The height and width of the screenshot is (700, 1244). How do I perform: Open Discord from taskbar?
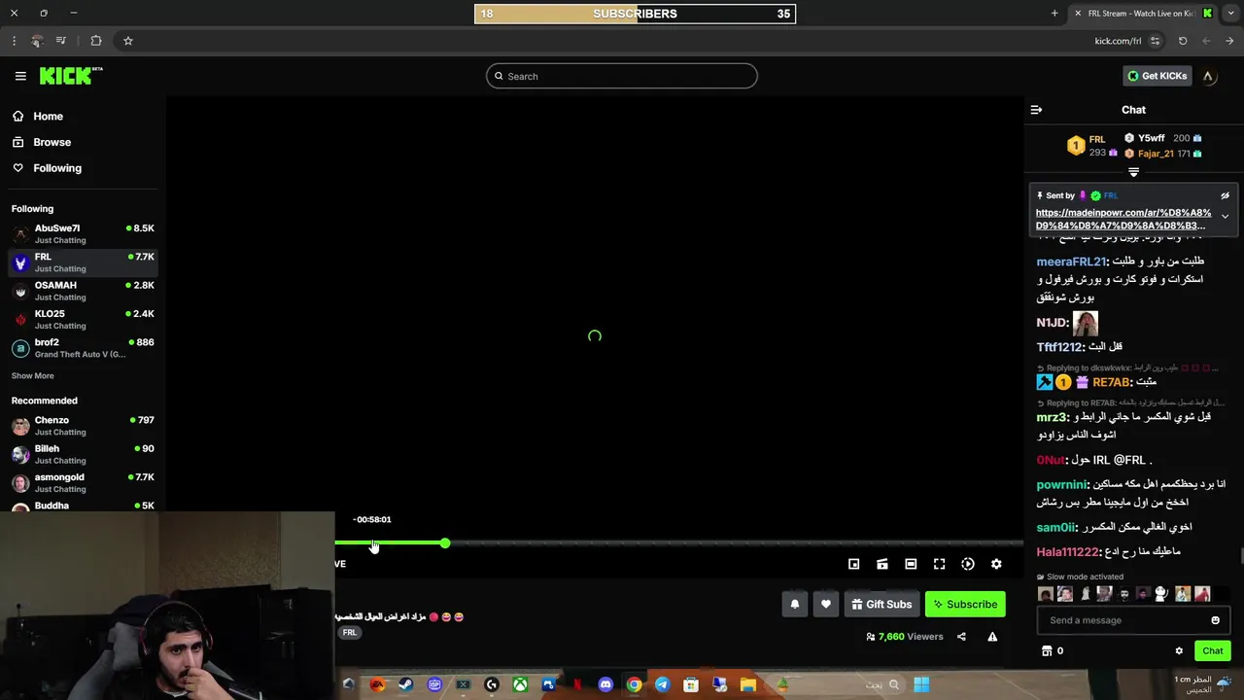click(605, 684)
